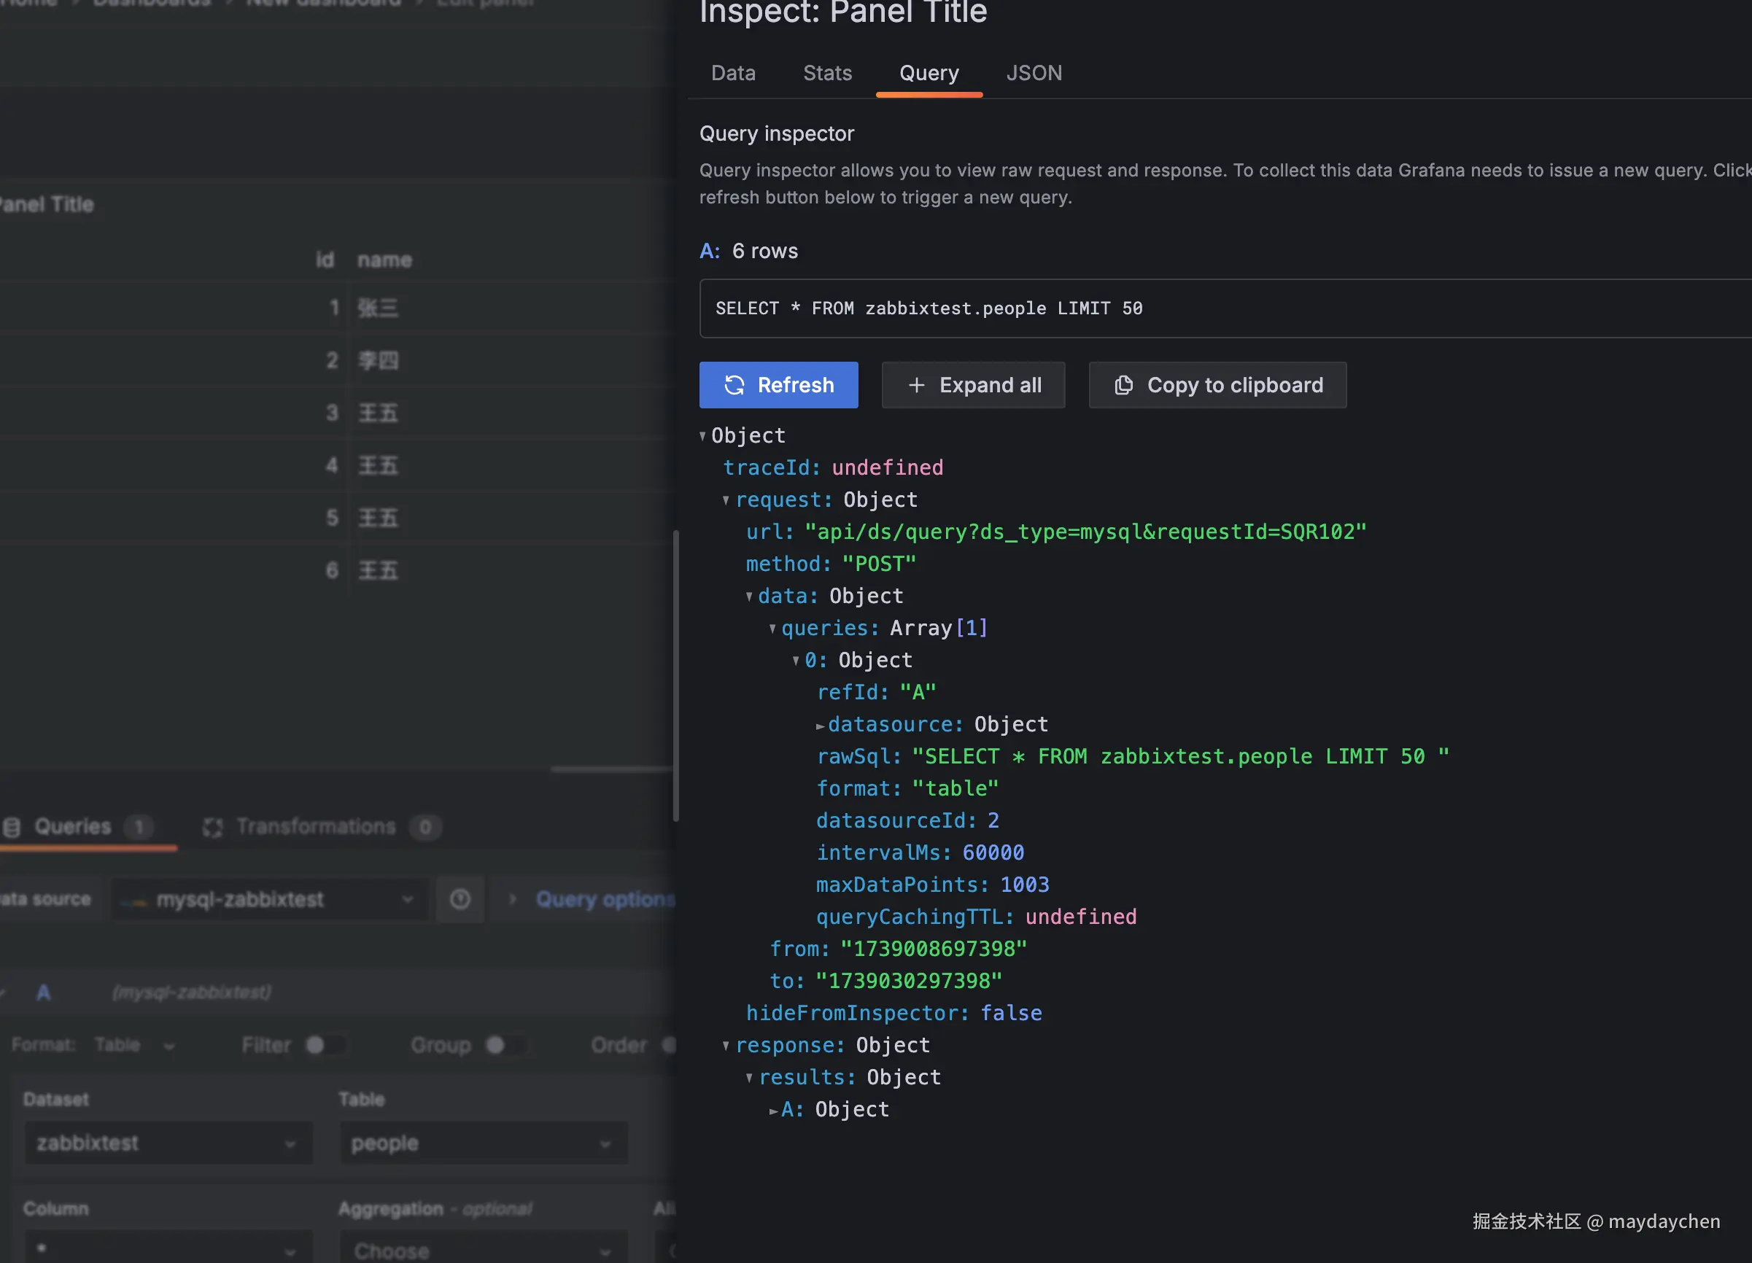Expand the datasource Object arrow
The width and height of the screenshot is (1752, 1263).
point(820,726)
